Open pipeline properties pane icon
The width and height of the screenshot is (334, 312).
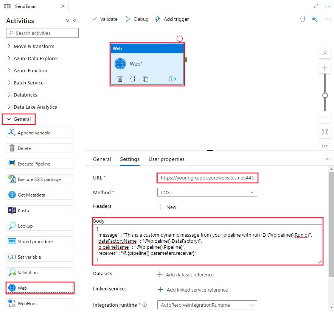(x=314, y=19)
